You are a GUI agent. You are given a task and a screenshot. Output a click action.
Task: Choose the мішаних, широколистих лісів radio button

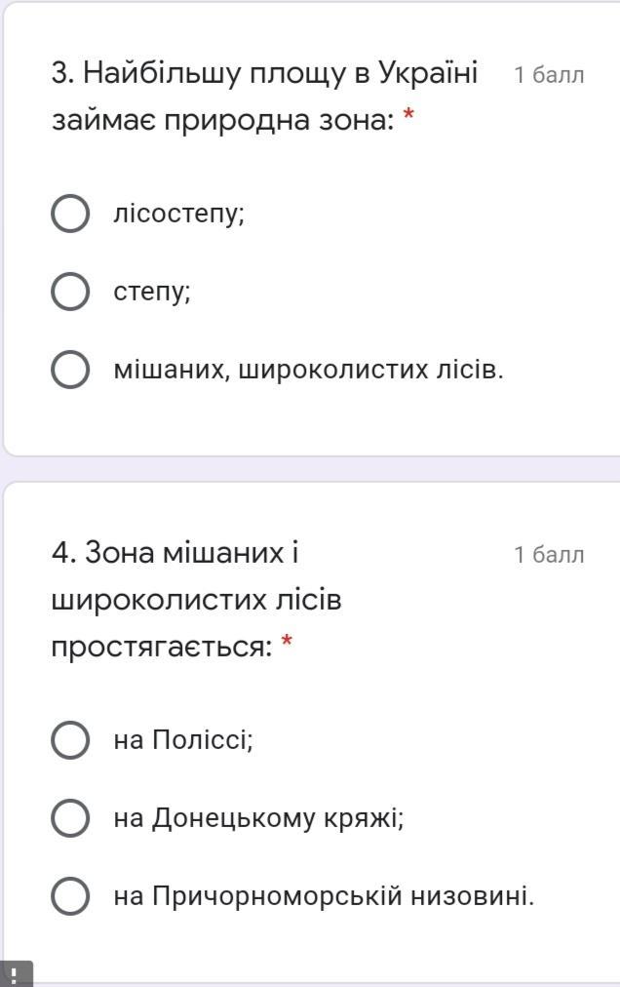click(x=70, y=370)
